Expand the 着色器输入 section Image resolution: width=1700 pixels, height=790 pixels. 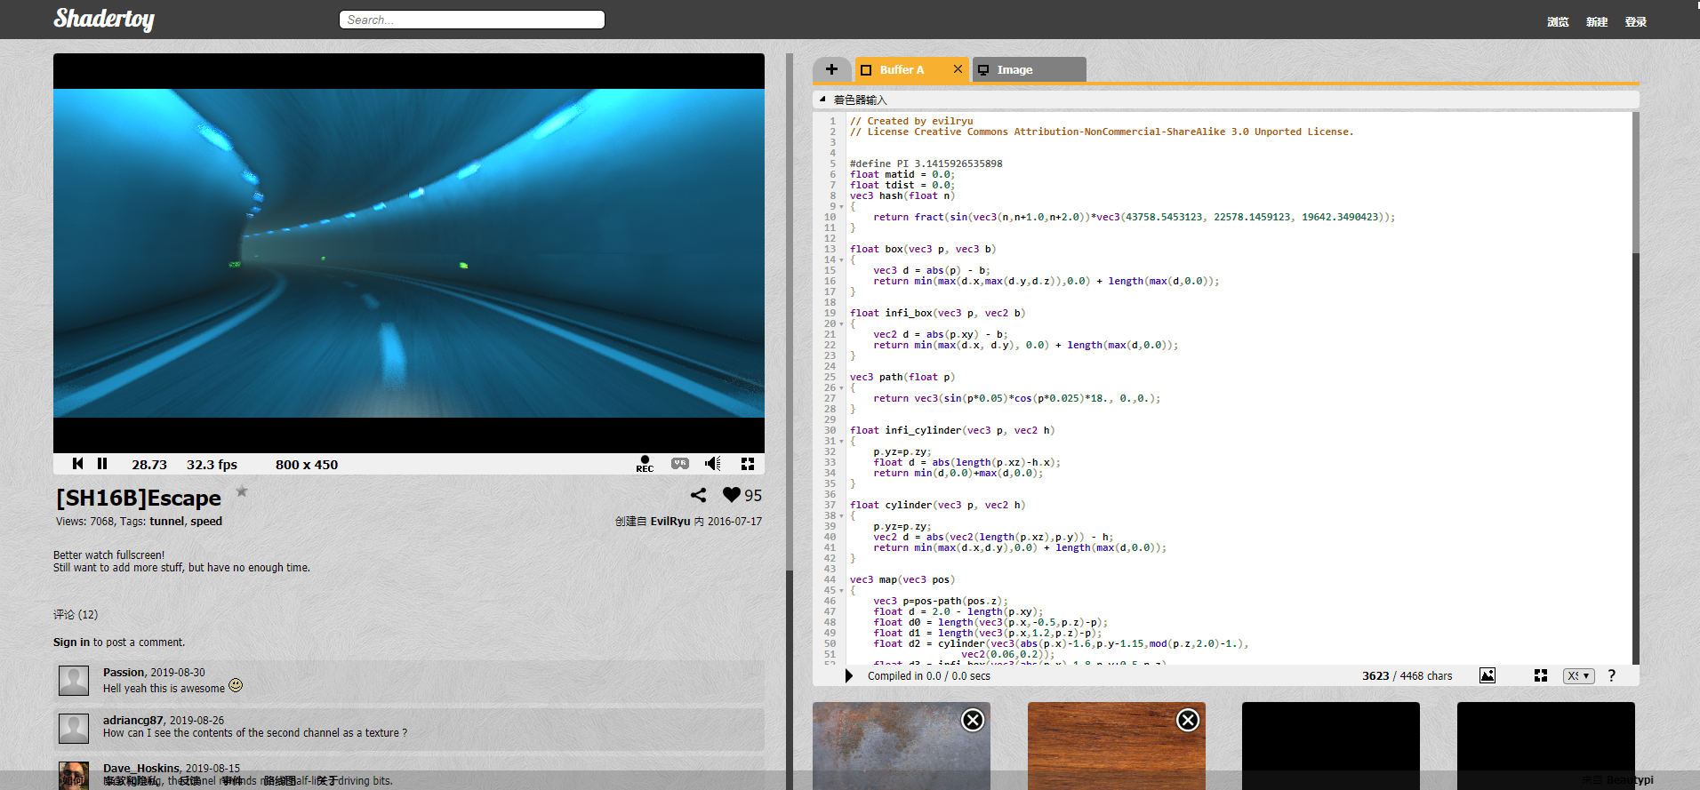click(823, 100)
